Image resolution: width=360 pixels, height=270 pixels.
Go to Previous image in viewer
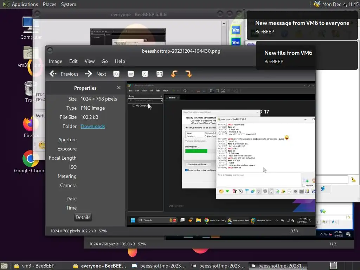point(64,74)
